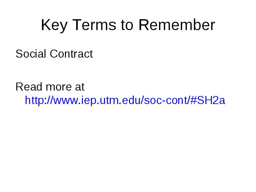The height and width of the screenshot is (192, 256).
Task: Place cursor on the word 'Contract'
Action: [71, 54]
